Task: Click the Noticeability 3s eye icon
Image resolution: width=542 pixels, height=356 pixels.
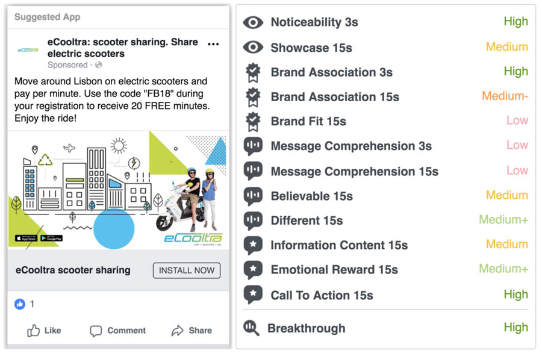Action: click(x=253, y=22)
